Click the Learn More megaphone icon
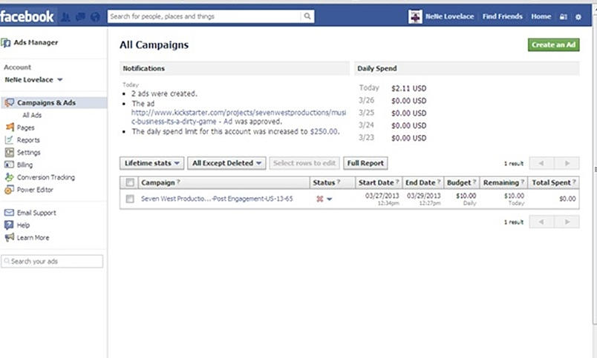This screenshot has height=358, width=597. pyautogui.click(x=9, y=237)
